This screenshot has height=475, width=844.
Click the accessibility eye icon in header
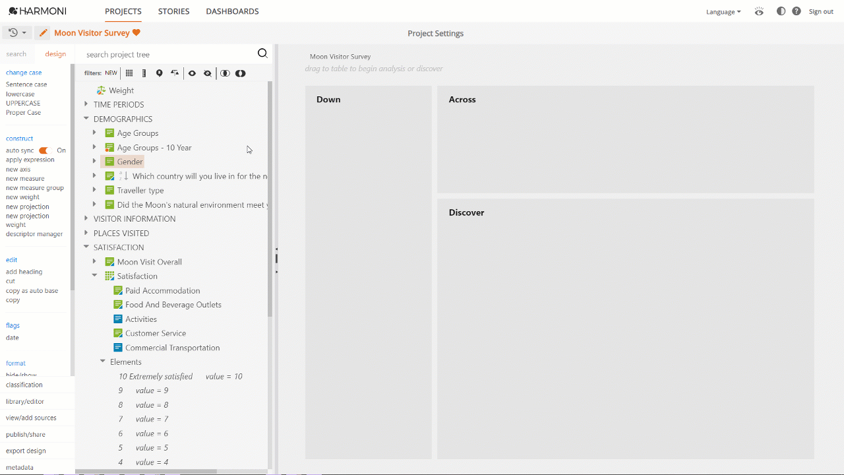click(760, 11)
